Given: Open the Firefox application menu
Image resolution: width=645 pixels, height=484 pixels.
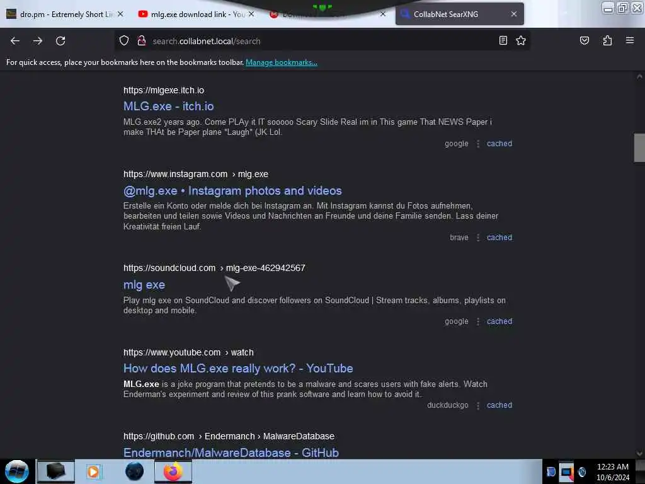Looking at the screenshot, I should (x=629, y=40).
